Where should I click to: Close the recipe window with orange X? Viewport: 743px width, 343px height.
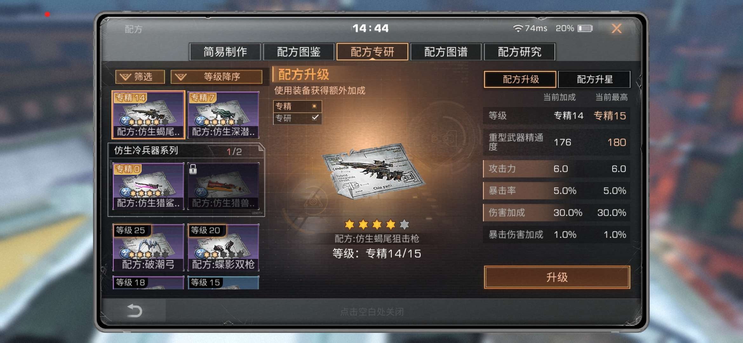pos(616,29)
